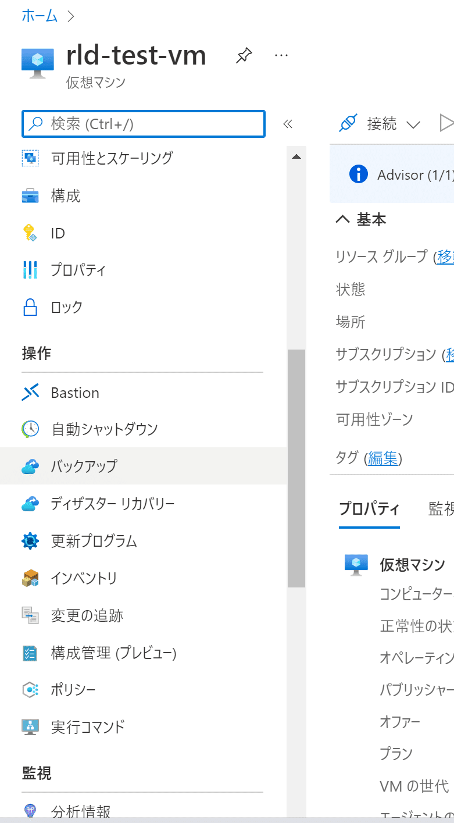Click the 検索 (Ctrl+/) search field
Screen dimensions: 454x823
point(144,124)
